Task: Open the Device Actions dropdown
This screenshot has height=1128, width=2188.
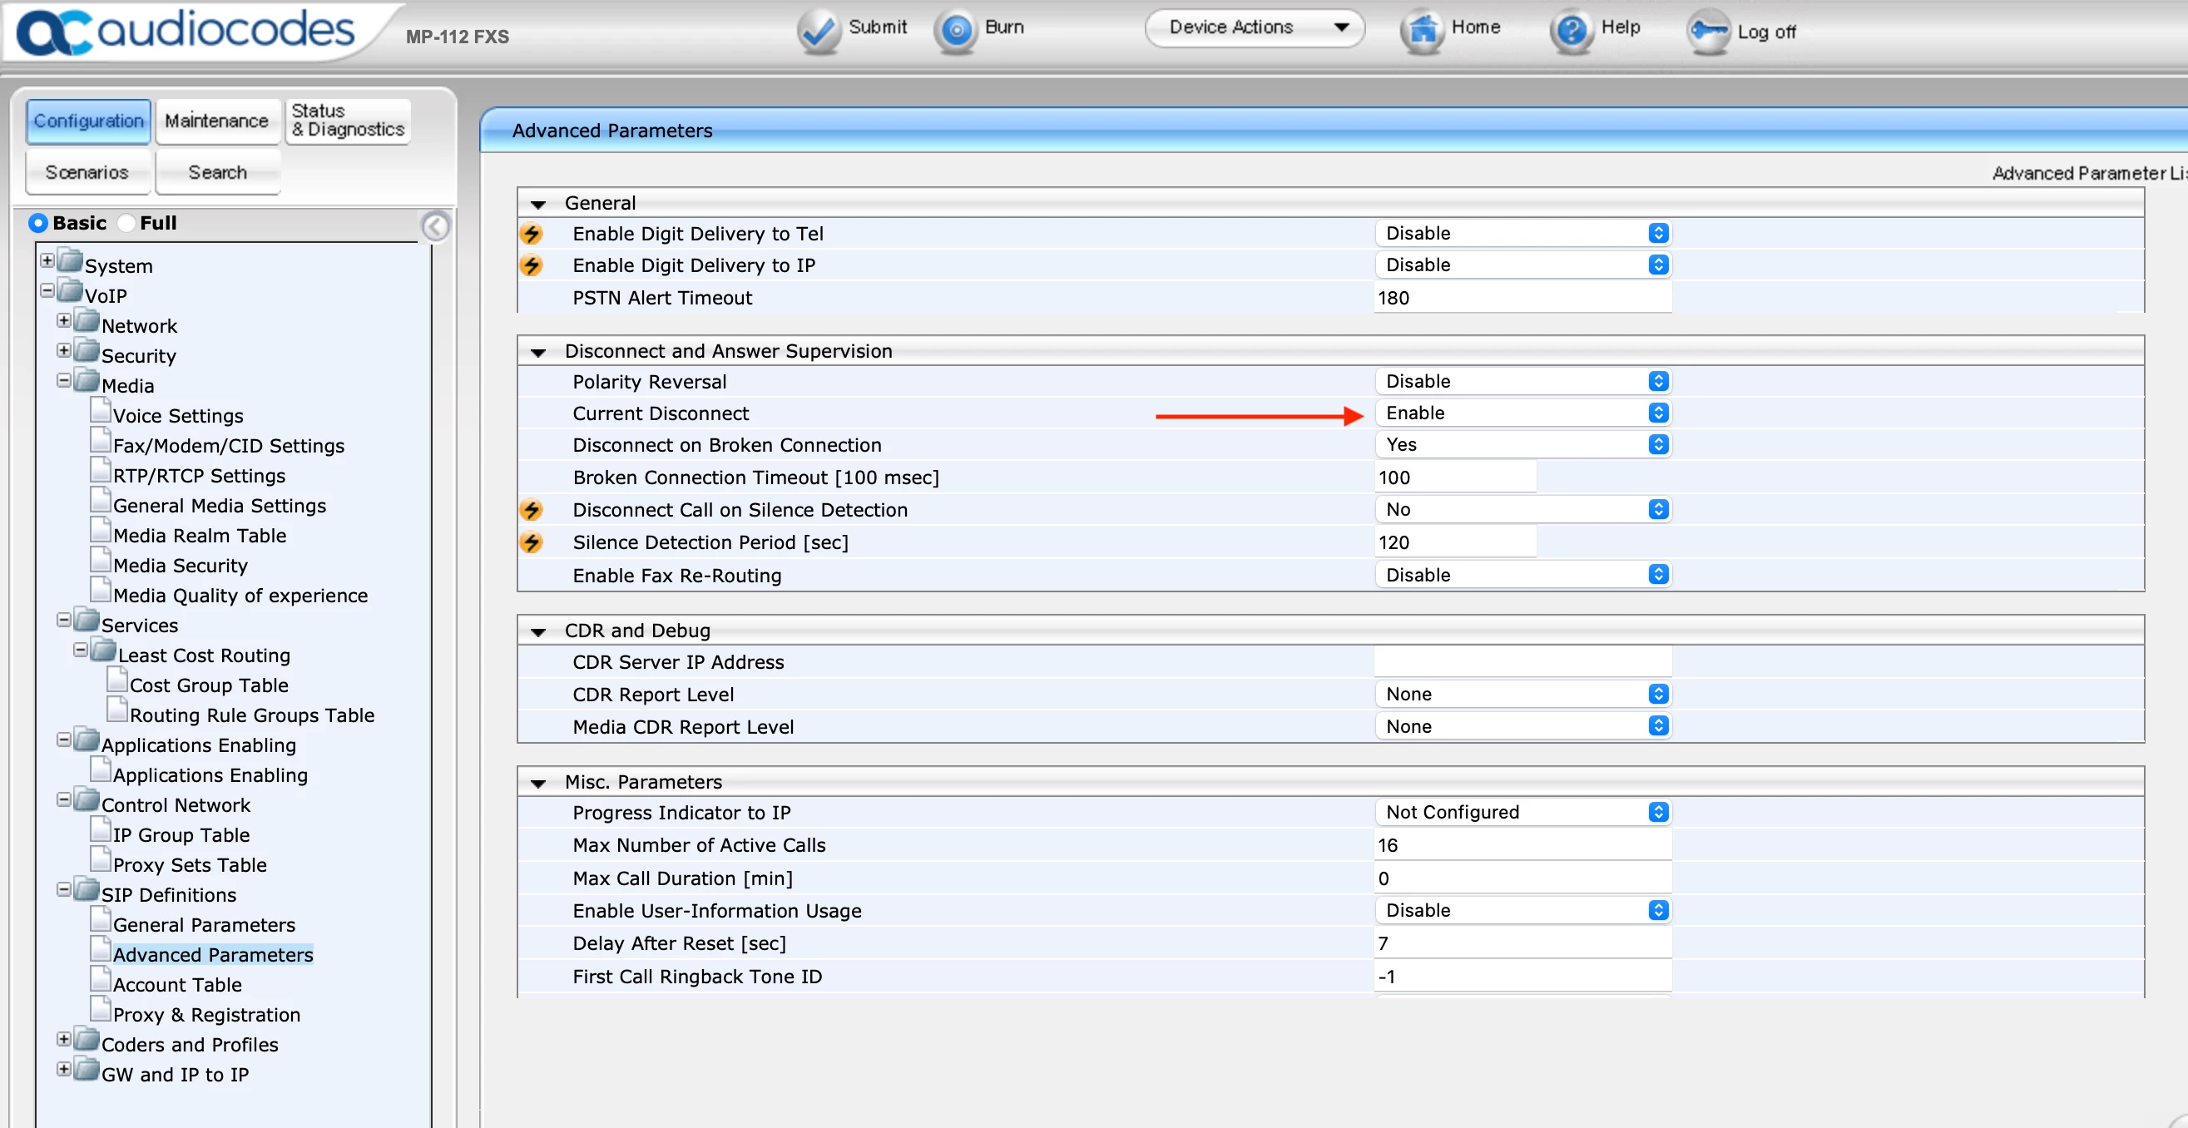Action: click(1254, 27)
